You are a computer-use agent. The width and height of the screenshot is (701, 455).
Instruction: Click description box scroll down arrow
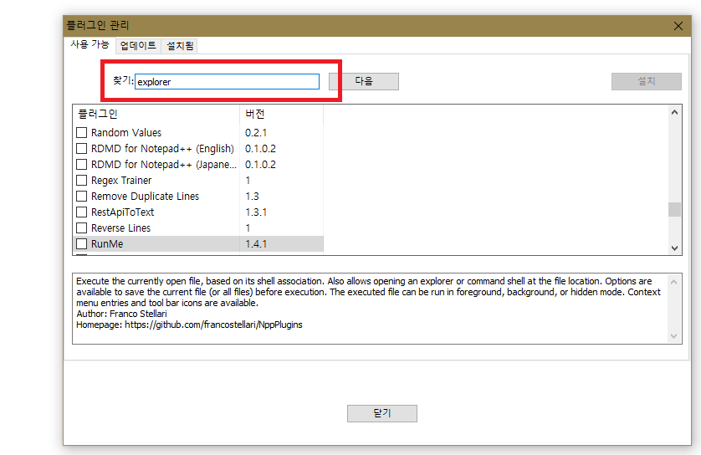pyautogui.click(x=674, y=336)
